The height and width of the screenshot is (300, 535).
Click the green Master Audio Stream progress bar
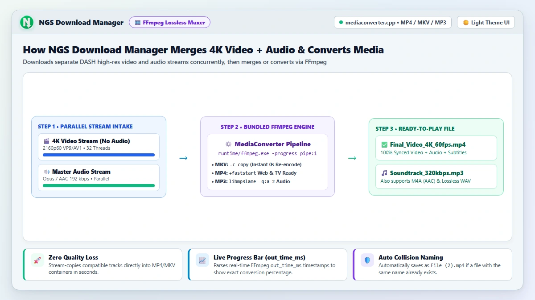click(x=99, y=186)
